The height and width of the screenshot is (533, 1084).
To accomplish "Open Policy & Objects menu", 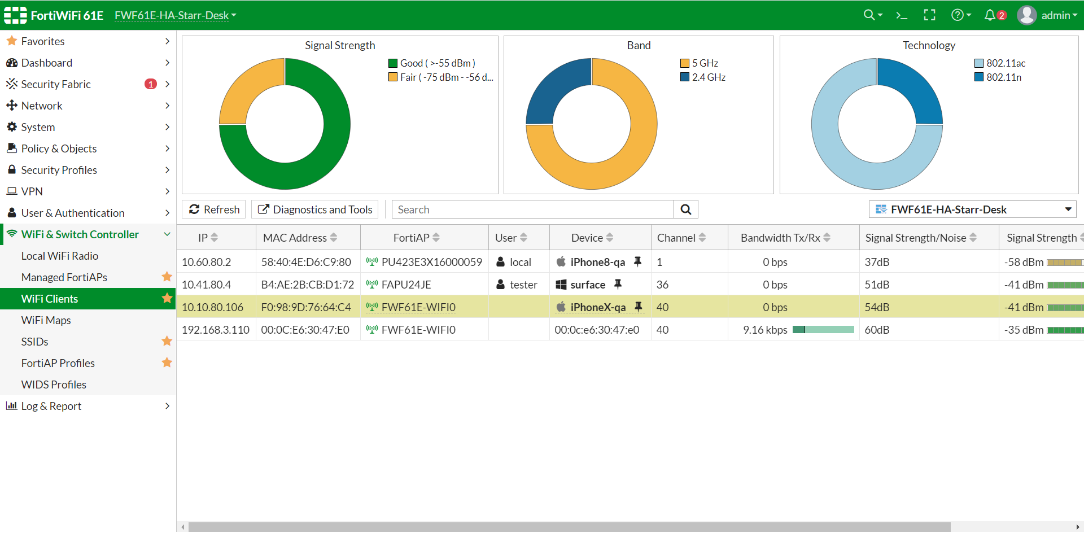I will pos(88,148).
